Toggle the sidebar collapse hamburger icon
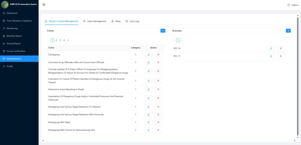Screen dimensions: 301x145 pyautogui.click(x=44, y=5)
